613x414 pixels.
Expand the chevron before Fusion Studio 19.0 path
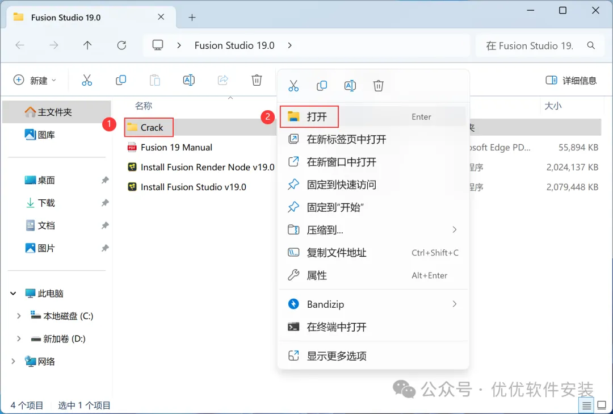[x=179, y=45]
